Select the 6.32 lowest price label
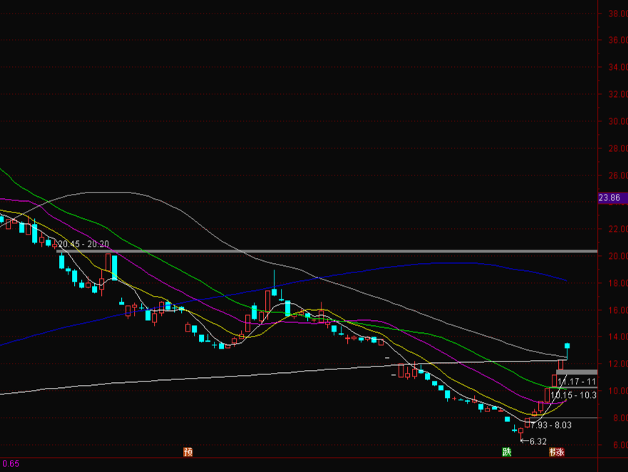Screen dimensions: 628x472 (x=538, y=441)
